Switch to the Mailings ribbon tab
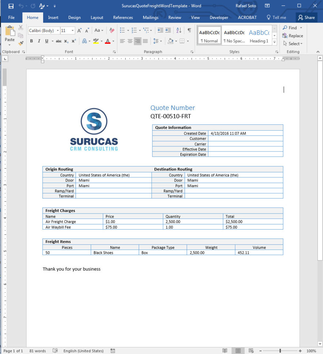The image size is (323, 354). [x=150, y=17]
